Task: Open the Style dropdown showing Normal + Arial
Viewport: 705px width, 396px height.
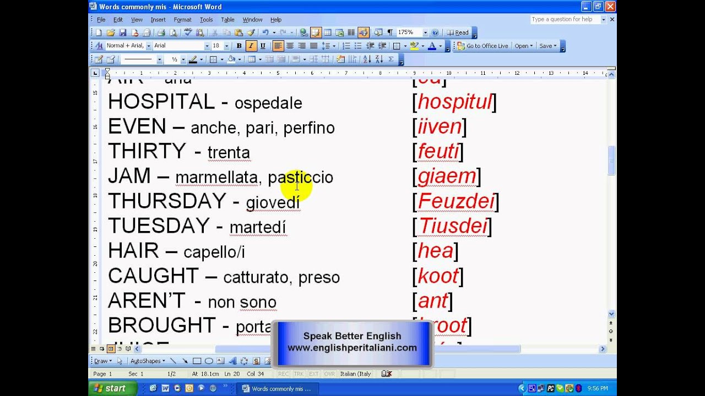Action: coord(149,46)
